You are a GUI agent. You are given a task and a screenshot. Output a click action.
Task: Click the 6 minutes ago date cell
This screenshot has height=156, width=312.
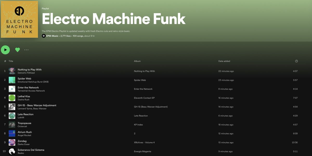click(225, 116)
